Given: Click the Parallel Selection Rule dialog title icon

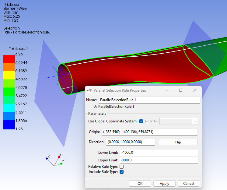Looking at the screenshot, I should click(90, 90).
